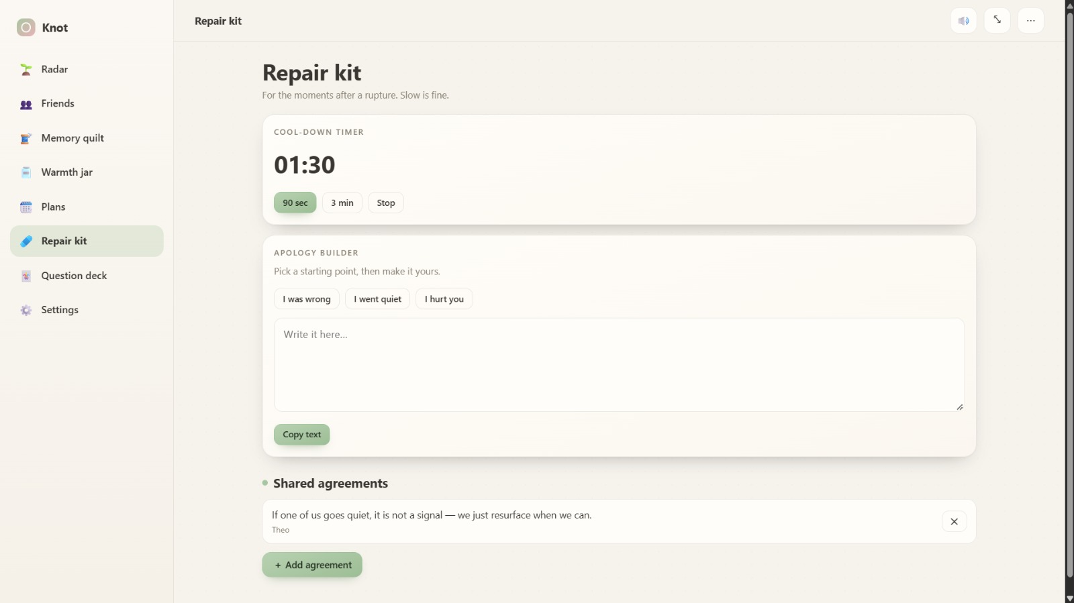The image size is (1074, 603).
Task: Choose the "I was wrong" starting point
Action: 307,299
